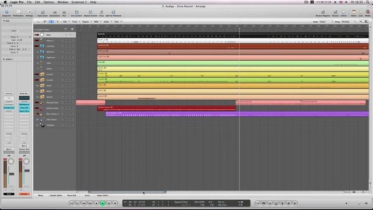The width and height of the screenshot is (373, 210).
Task: Show Automation via toolbar button
Action: click(55, 13)
